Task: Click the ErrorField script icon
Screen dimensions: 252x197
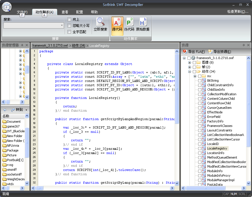Action: click(x=204, y=116)
